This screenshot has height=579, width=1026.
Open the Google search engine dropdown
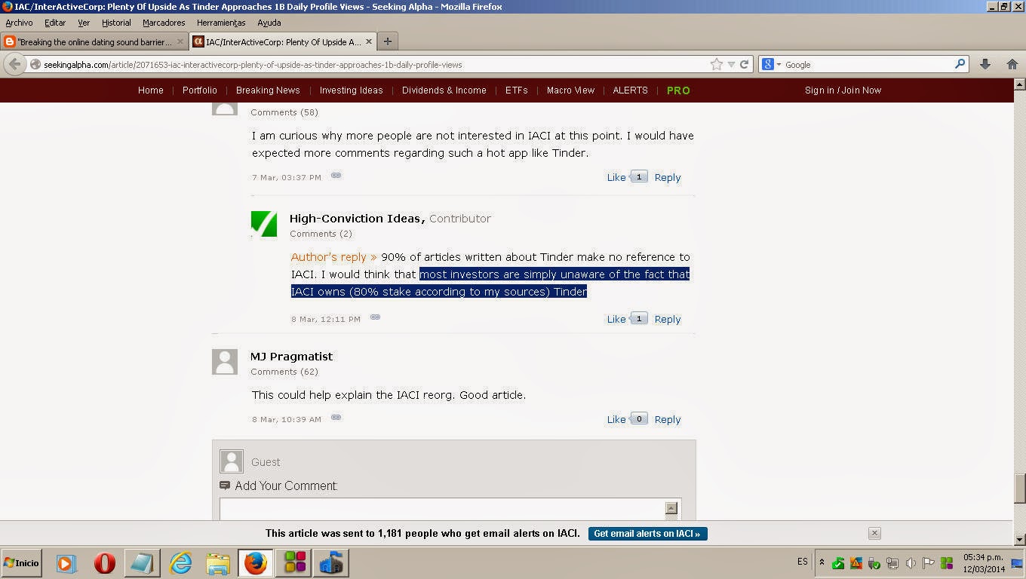pos(772,65)
